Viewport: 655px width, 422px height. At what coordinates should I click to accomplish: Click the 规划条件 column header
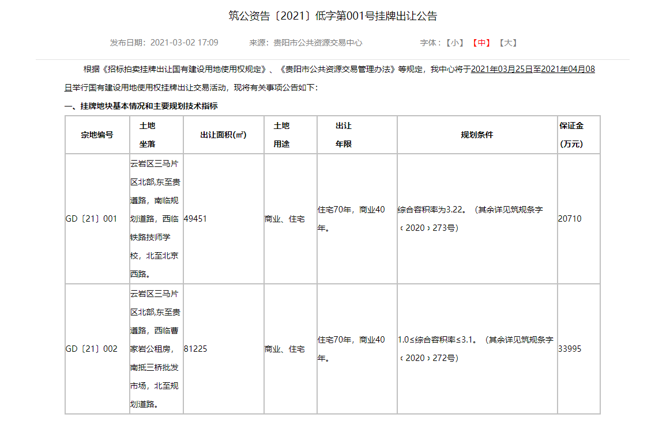[477, 135]
